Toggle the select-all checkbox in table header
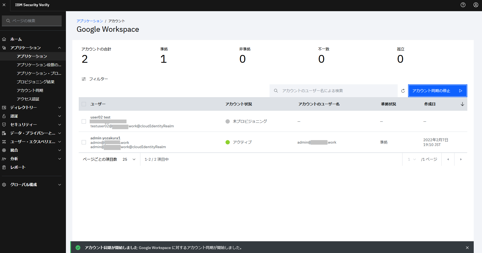482x253 pixels. (84, 104)
